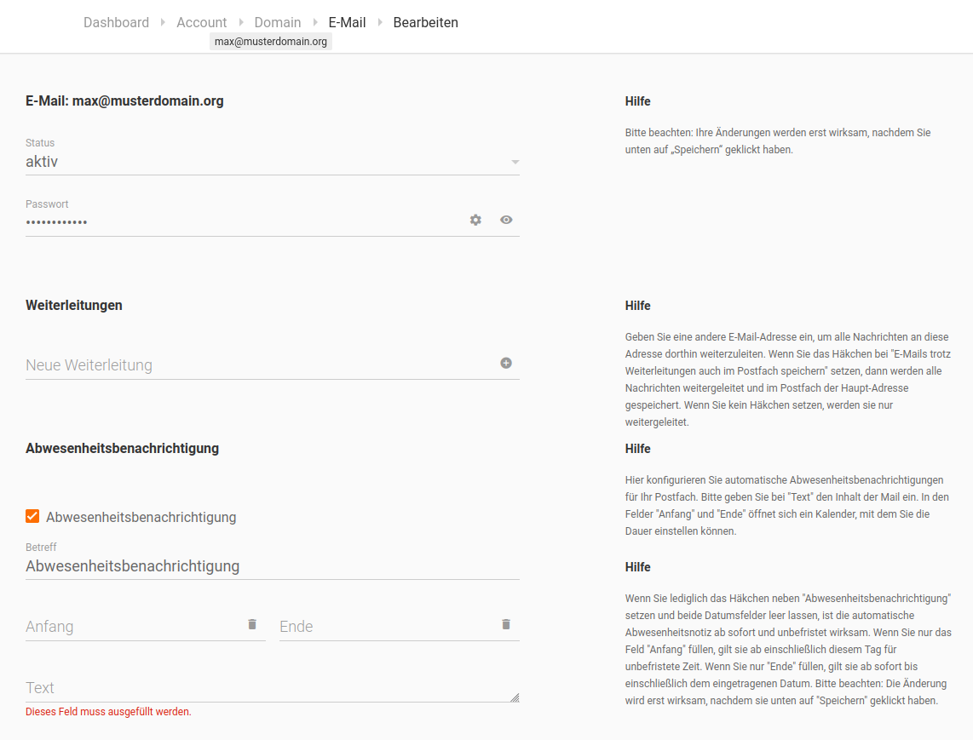Screen dimensions: 973x740
Task: Focus the Neue Weiterleitung input
Action: (x=256, y=365)
